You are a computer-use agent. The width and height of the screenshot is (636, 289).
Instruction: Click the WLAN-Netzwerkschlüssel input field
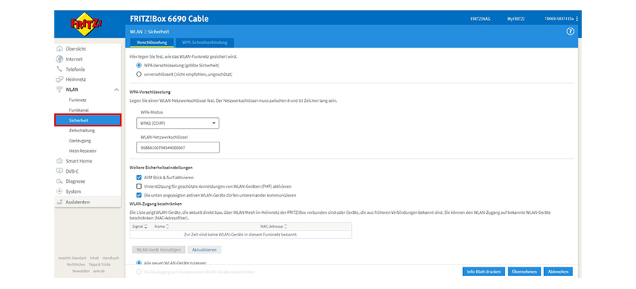point(177,147)
